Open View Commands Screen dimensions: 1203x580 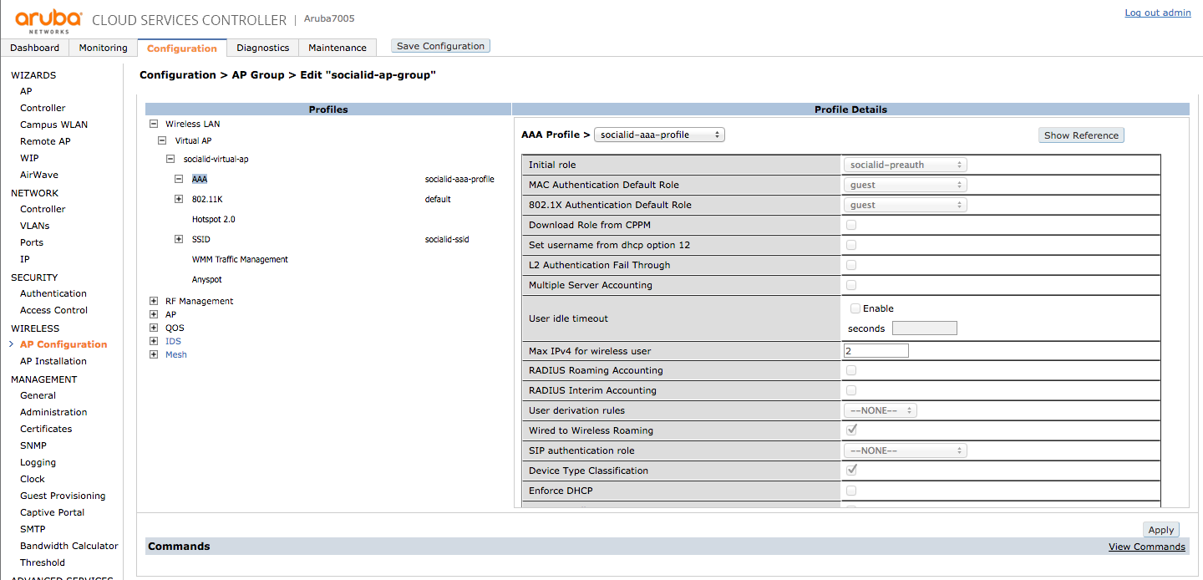(x=1146, y=546)
